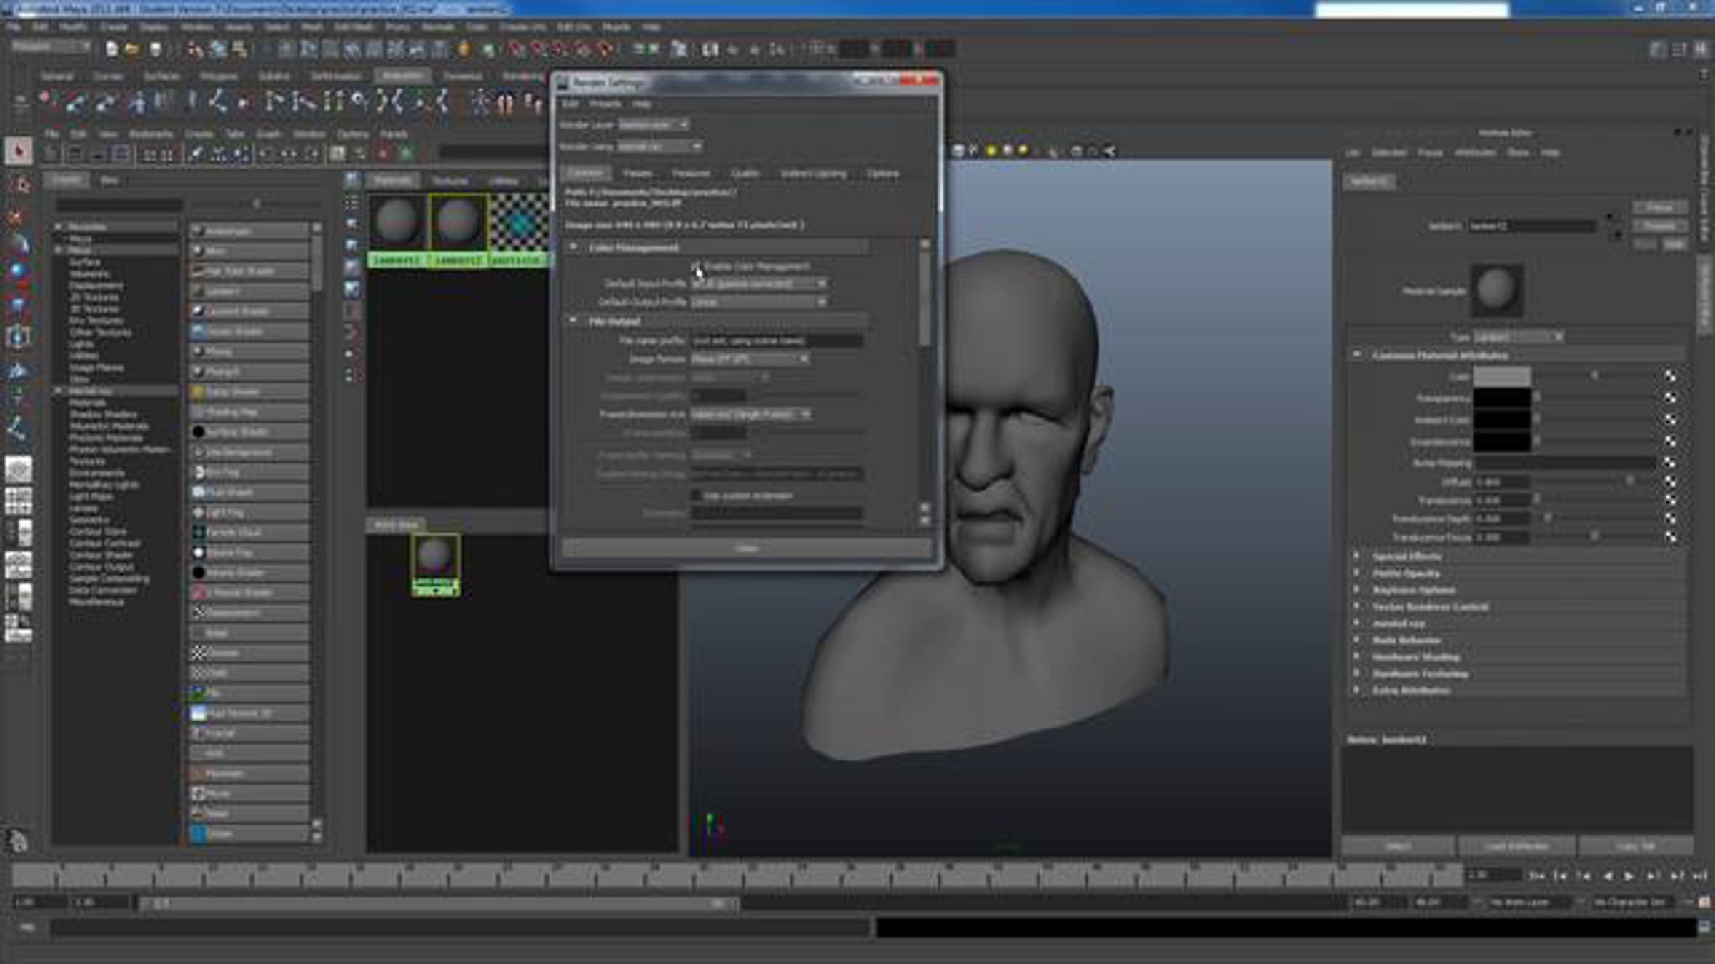The height and width of the screenshot is (964, 1715).
Task: Switch to Indirect Lighting tab
Action: point(813,174)
